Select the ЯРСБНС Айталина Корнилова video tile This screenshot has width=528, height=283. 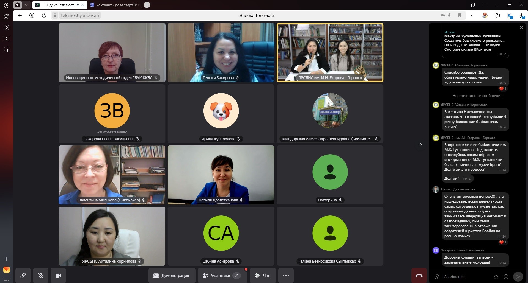click(x=112, y=236)
